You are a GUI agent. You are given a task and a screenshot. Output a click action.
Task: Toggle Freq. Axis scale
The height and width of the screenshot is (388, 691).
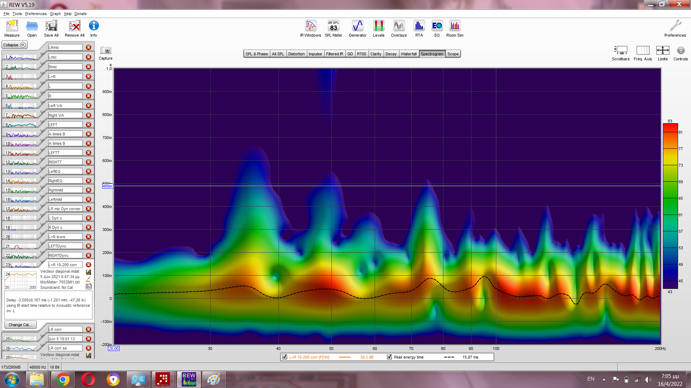[x=643, y=51]
